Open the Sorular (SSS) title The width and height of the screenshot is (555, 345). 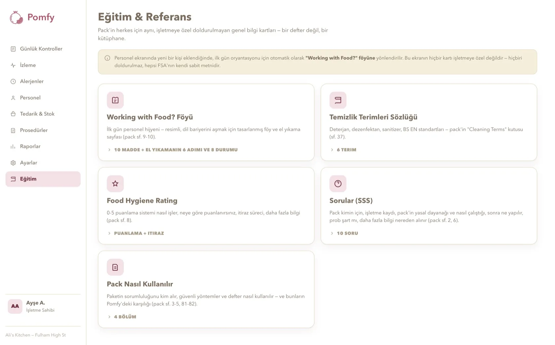pyautogui.click(x=351, y=201)
